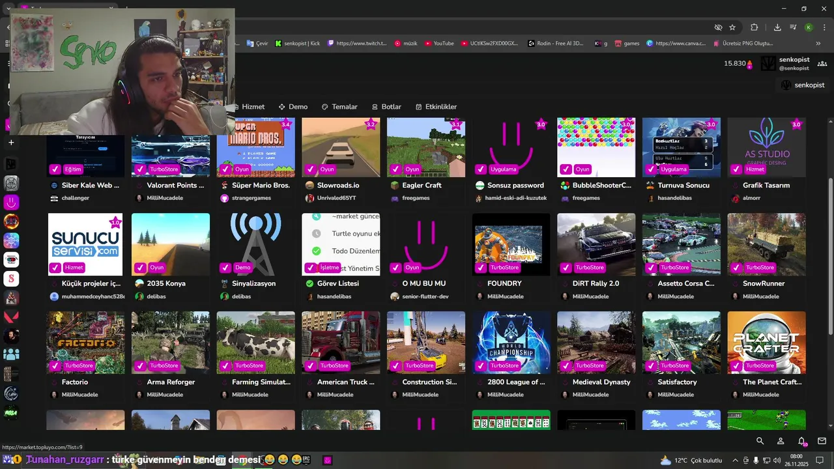The height and width of the screenshot is (469, 834).
Task: Open the browser three-dot menu
Action: click(824, 27)
